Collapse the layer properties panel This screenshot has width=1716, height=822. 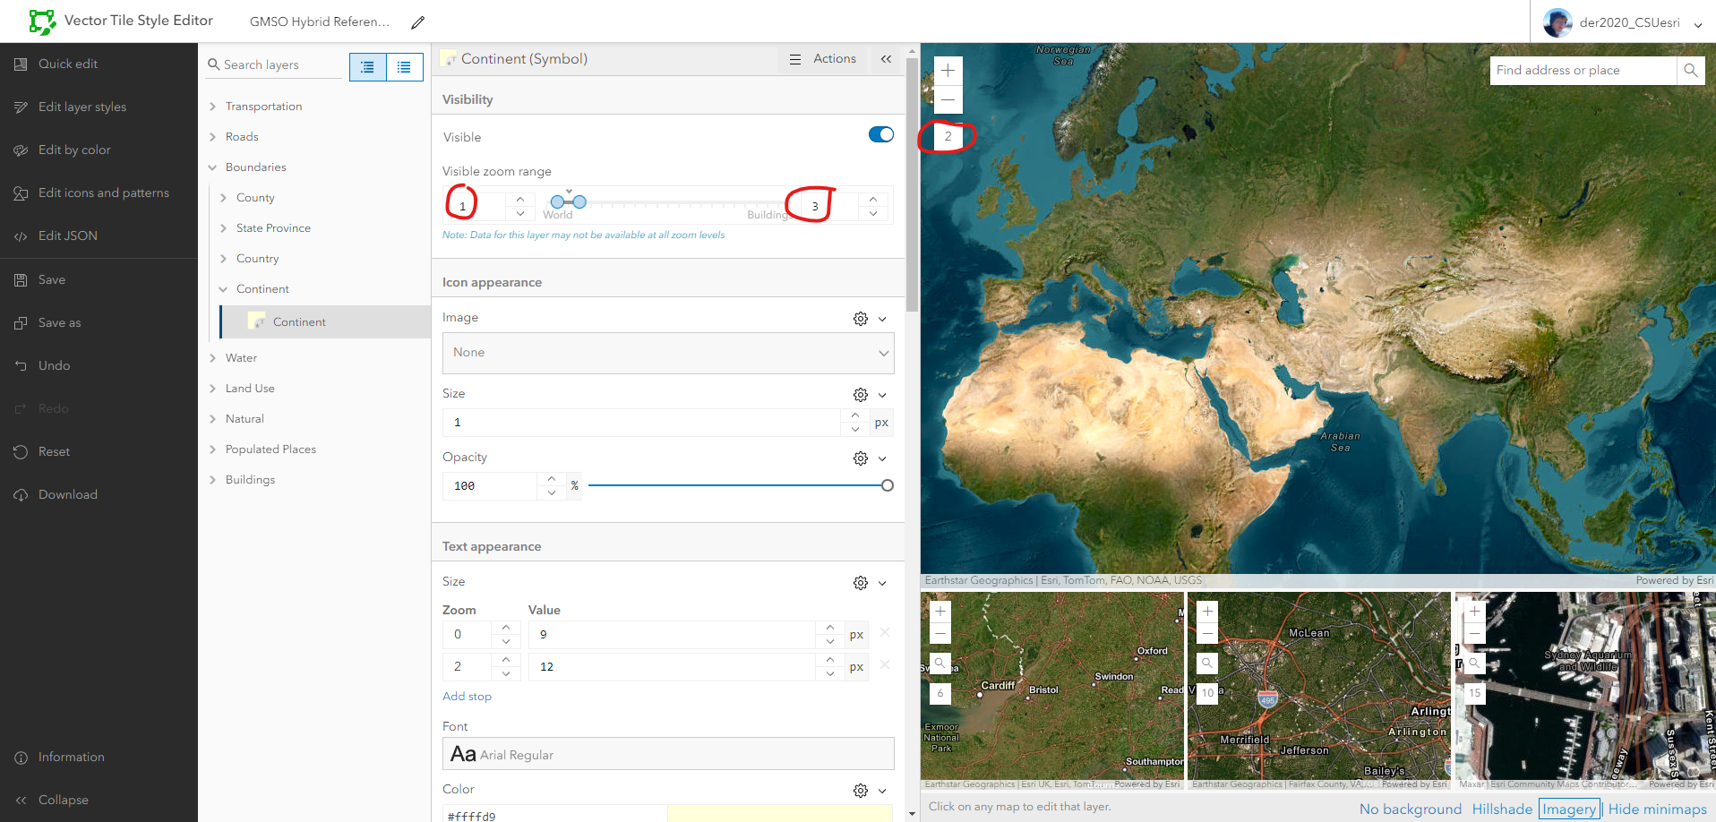886,59
